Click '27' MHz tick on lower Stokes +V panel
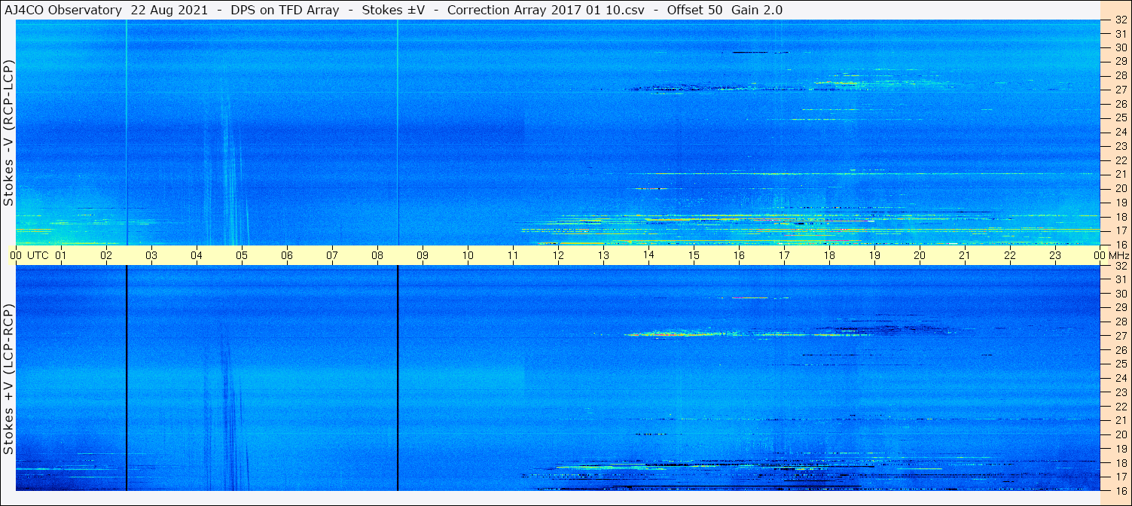The image size is (1132, 506). click(1120, 336)
